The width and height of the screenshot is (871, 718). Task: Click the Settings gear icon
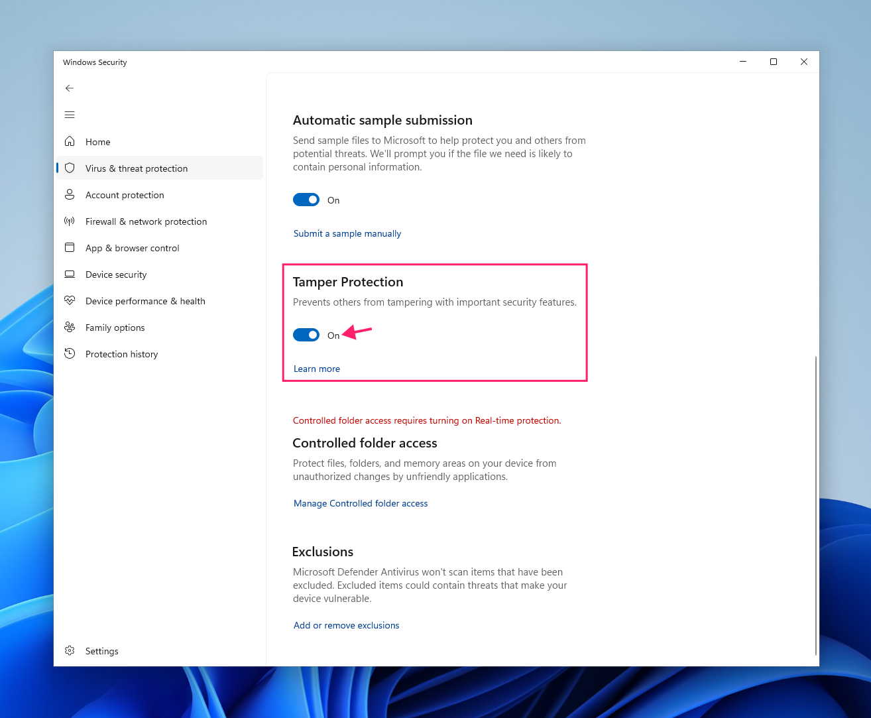[70, 650]
